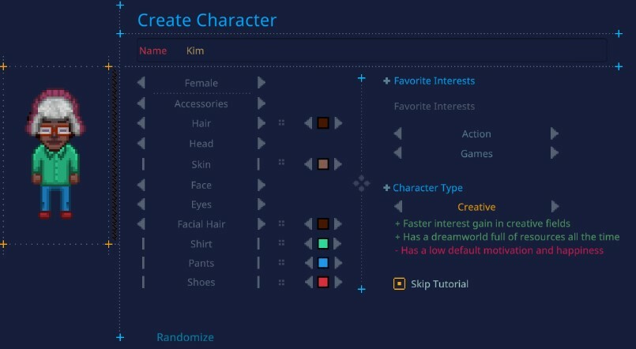Screen dimensions: 636x349
Task: Click the left arrow beside Accessories
Action: tap(141, 103)
